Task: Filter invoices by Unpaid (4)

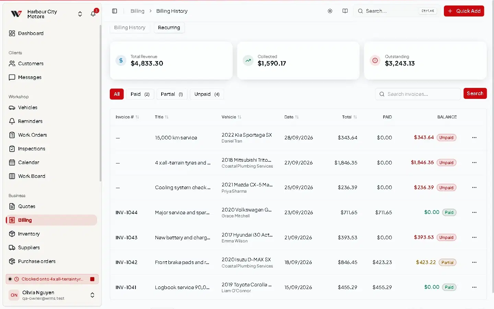Action: pos(207,94)
